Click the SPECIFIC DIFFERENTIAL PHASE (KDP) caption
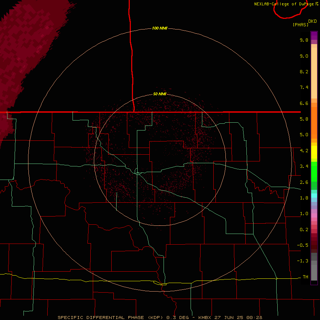This screenshot has height=320, width=320. click(111, 318)
